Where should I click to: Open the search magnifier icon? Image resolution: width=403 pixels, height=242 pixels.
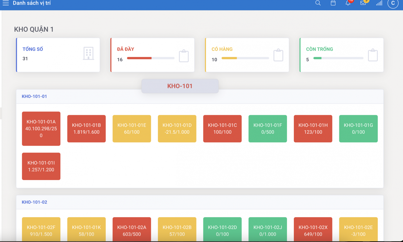[318, 3]
